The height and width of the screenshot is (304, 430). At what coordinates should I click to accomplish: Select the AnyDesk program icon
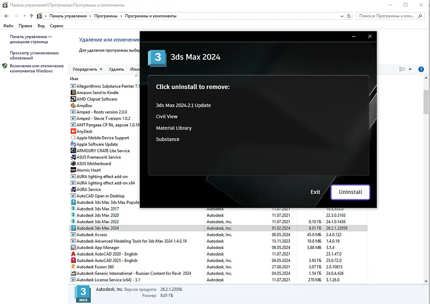73,132
